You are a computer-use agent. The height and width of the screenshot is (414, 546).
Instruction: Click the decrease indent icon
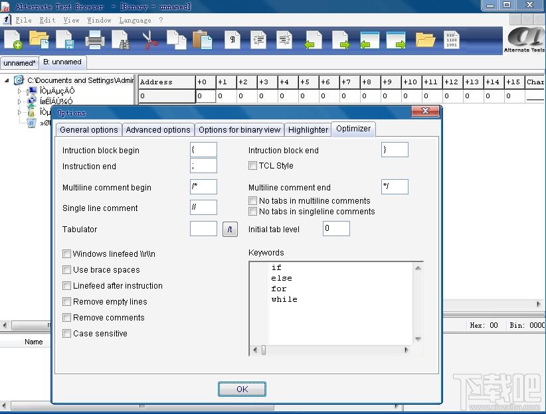[x=258, y=40]
